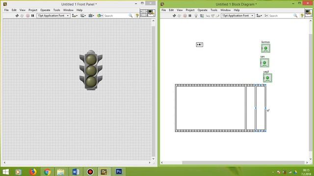This screenshot has height=176, width=314.
Task: Open the Block Diagram font dropdown
Action: click(237, 16)
